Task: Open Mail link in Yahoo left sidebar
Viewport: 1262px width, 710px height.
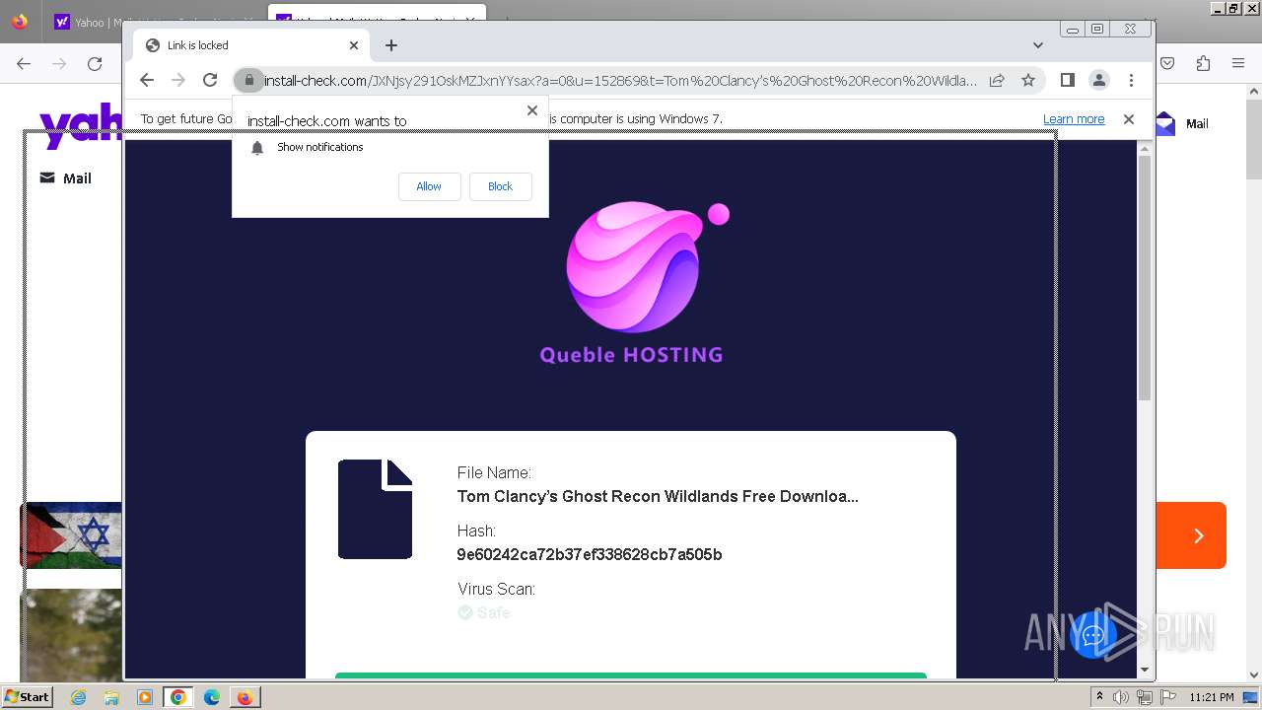Action: [65, 178]
